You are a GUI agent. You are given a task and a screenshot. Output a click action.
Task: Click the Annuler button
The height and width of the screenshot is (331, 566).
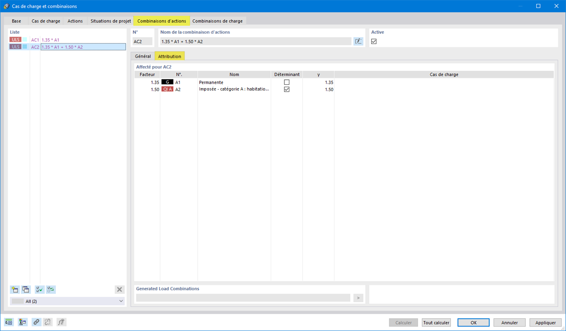click(509, 323)
